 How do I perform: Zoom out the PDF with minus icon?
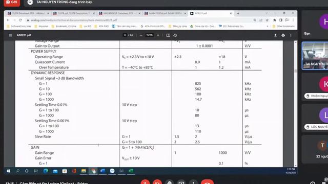(141, 35)
